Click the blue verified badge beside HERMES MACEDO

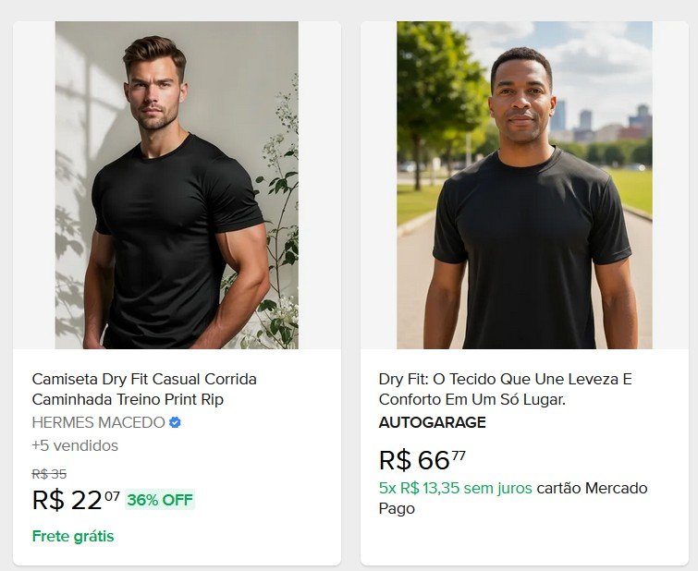[x=175, y=422]
